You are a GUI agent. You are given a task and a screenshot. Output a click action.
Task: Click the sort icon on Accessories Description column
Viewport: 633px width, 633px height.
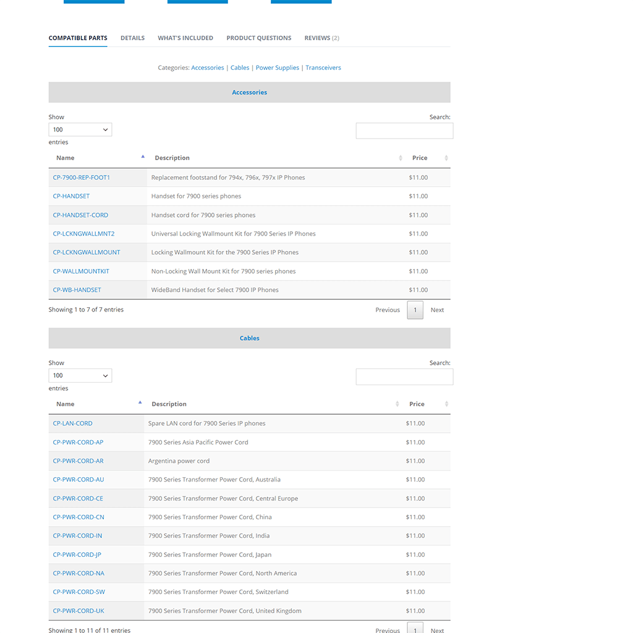(400, 158)
